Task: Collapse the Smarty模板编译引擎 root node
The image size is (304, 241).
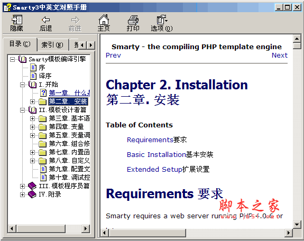Action: [x=12, y=59]
